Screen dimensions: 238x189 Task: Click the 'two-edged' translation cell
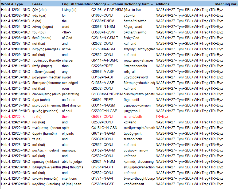(70, 83)
